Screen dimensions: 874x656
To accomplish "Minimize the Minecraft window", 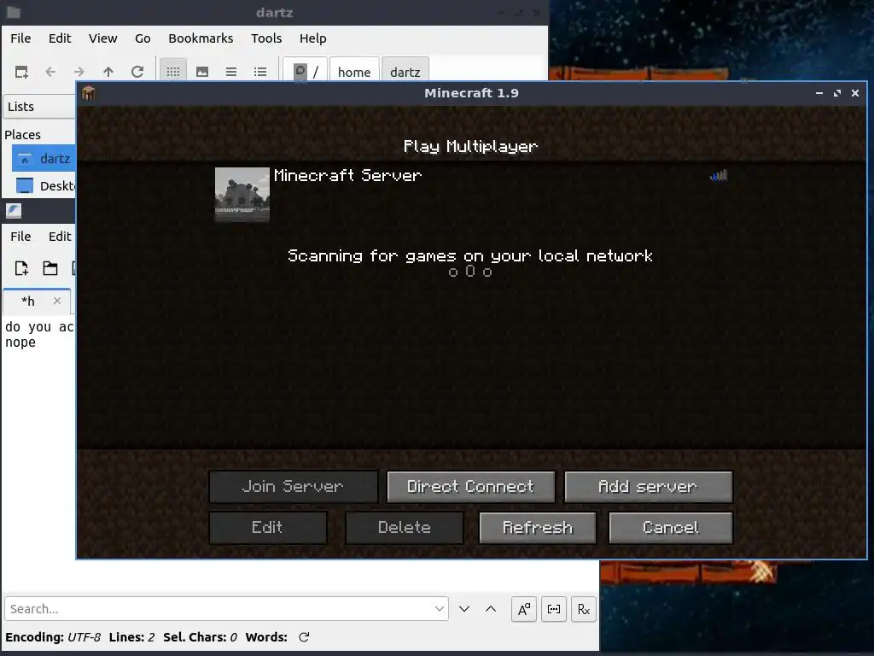I will tap(819, 93).
